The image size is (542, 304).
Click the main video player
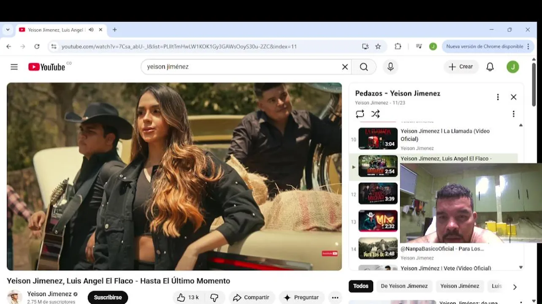click(174, 176)
